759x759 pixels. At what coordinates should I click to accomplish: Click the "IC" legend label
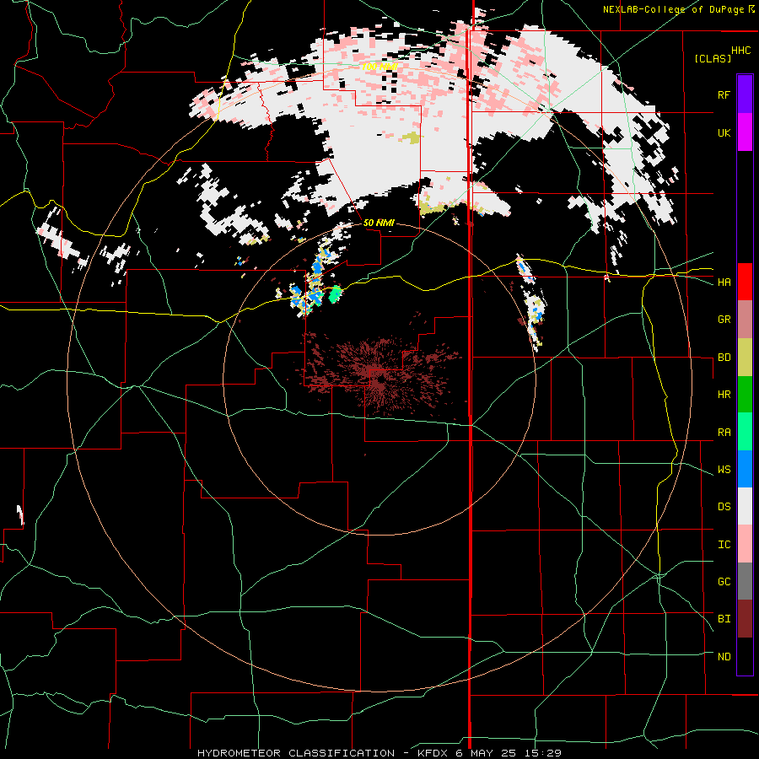click(x=724, y=545)
